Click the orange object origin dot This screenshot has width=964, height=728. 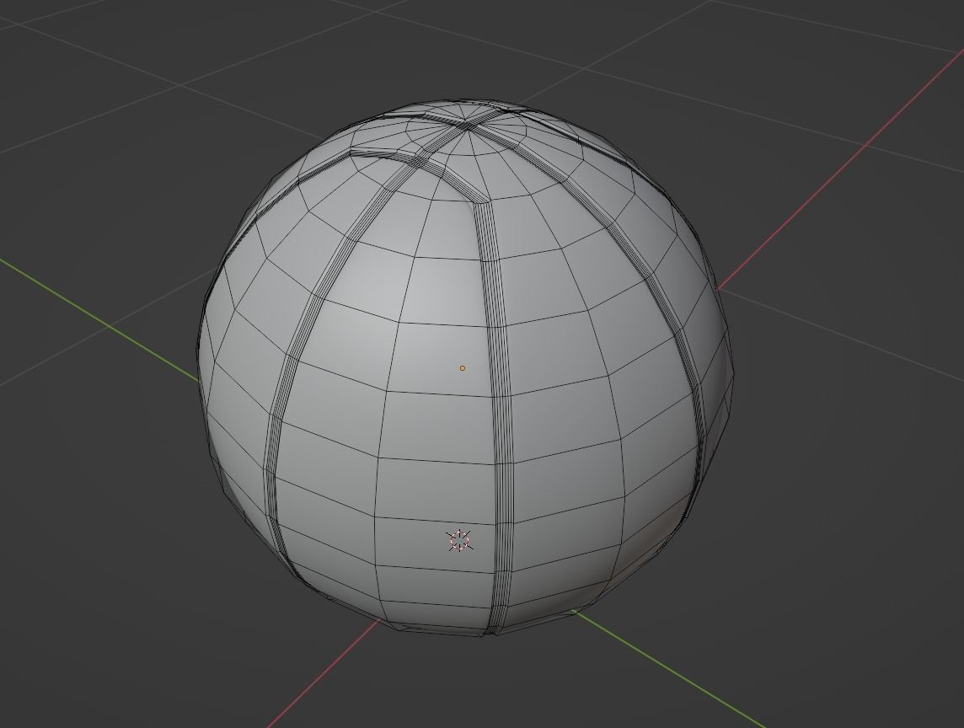pos(463,368)
